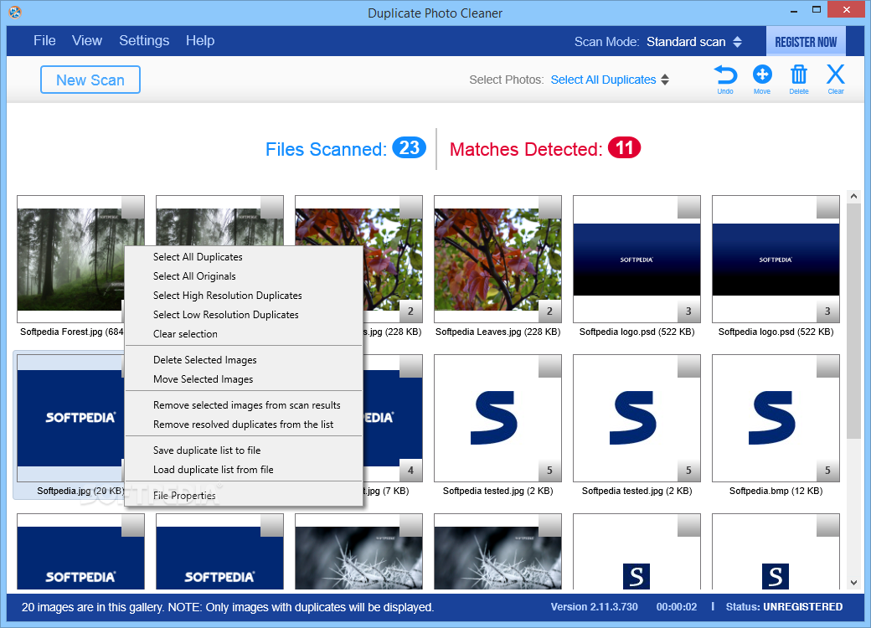The image size is (871, 628).
Task: Open the View menu
Action: [x=86, y=40]
